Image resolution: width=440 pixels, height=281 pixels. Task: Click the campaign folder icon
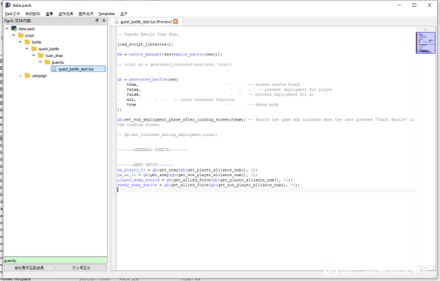coord(27,75)
